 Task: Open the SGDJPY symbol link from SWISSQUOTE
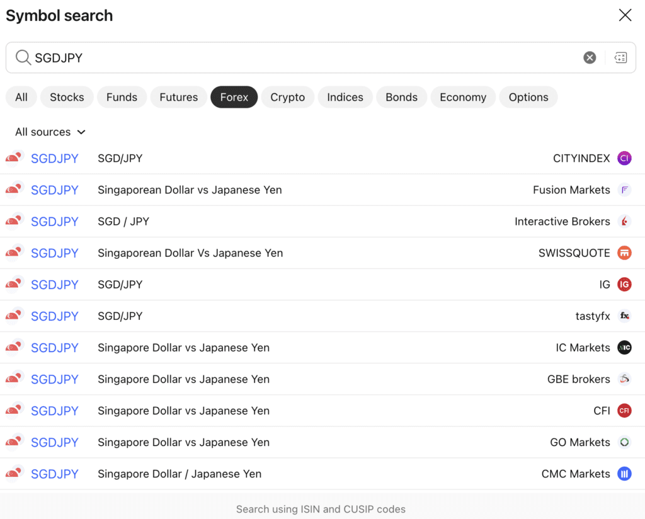click(55, 253)
